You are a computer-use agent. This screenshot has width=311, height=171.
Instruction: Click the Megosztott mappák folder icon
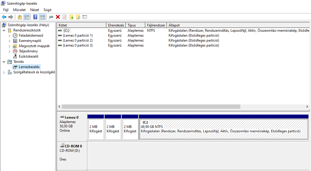coord(15,46)
